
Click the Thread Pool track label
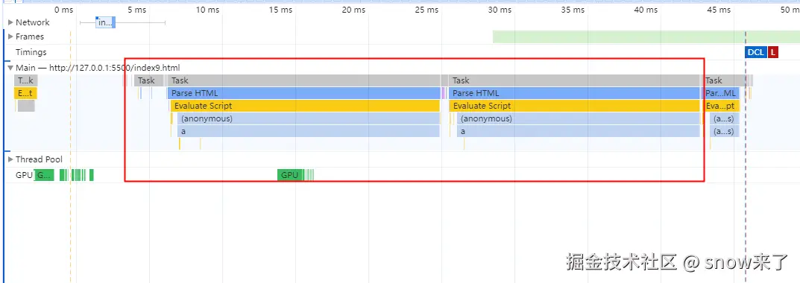[39, 159]
